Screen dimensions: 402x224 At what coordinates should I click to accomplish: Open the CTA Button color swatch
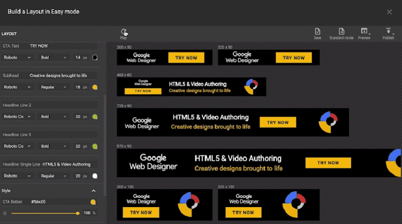(93, 202)
